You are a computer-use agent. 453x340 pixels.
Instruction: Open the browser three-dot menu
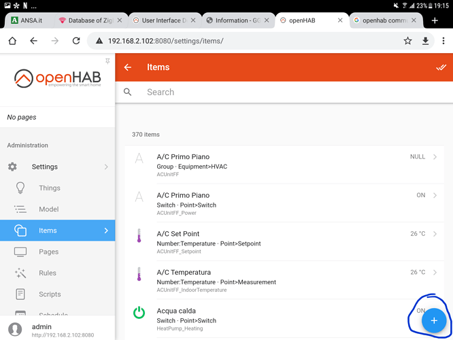tap(443, 41)
